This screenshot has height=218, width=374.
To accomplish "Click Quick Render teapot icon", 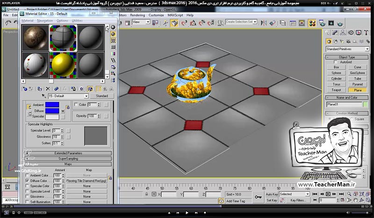I will pos(340,23).
